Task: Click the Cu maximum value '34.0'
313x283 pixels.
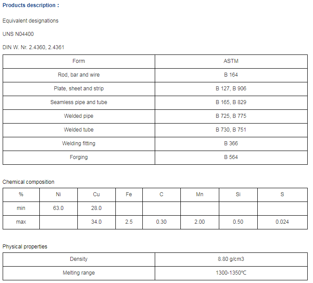Action: tap(96, 222)
